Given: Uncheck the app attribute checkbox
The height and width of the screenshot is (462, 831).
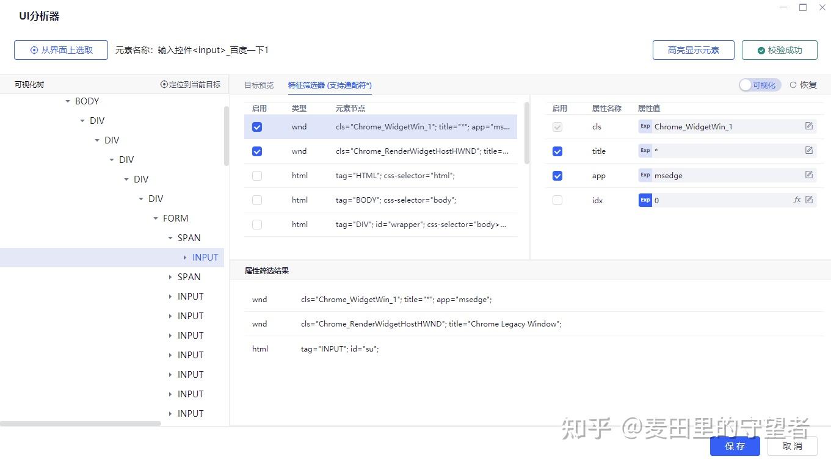Looking at the screenshot, I should 557,176.
